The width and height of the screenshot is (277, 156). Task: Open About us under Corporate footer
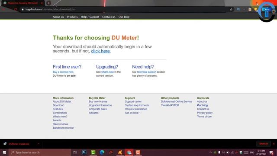pyautogui.click(x=202, y=101)
